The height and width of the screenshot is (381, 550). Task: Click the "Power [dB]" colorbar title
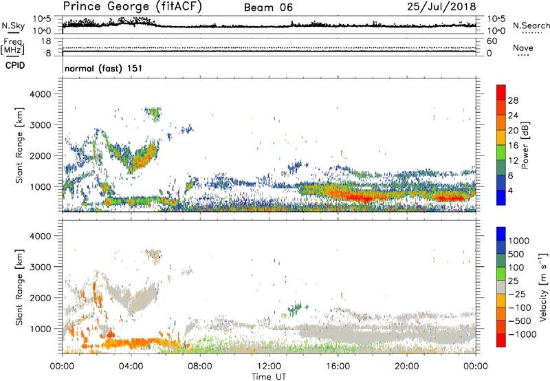pyautogui.click(x=525, y=145)
